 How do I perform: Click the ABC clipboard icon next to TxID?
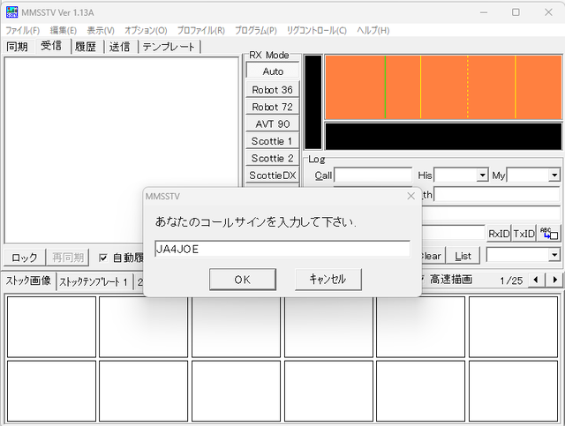(x=549, y=234)
